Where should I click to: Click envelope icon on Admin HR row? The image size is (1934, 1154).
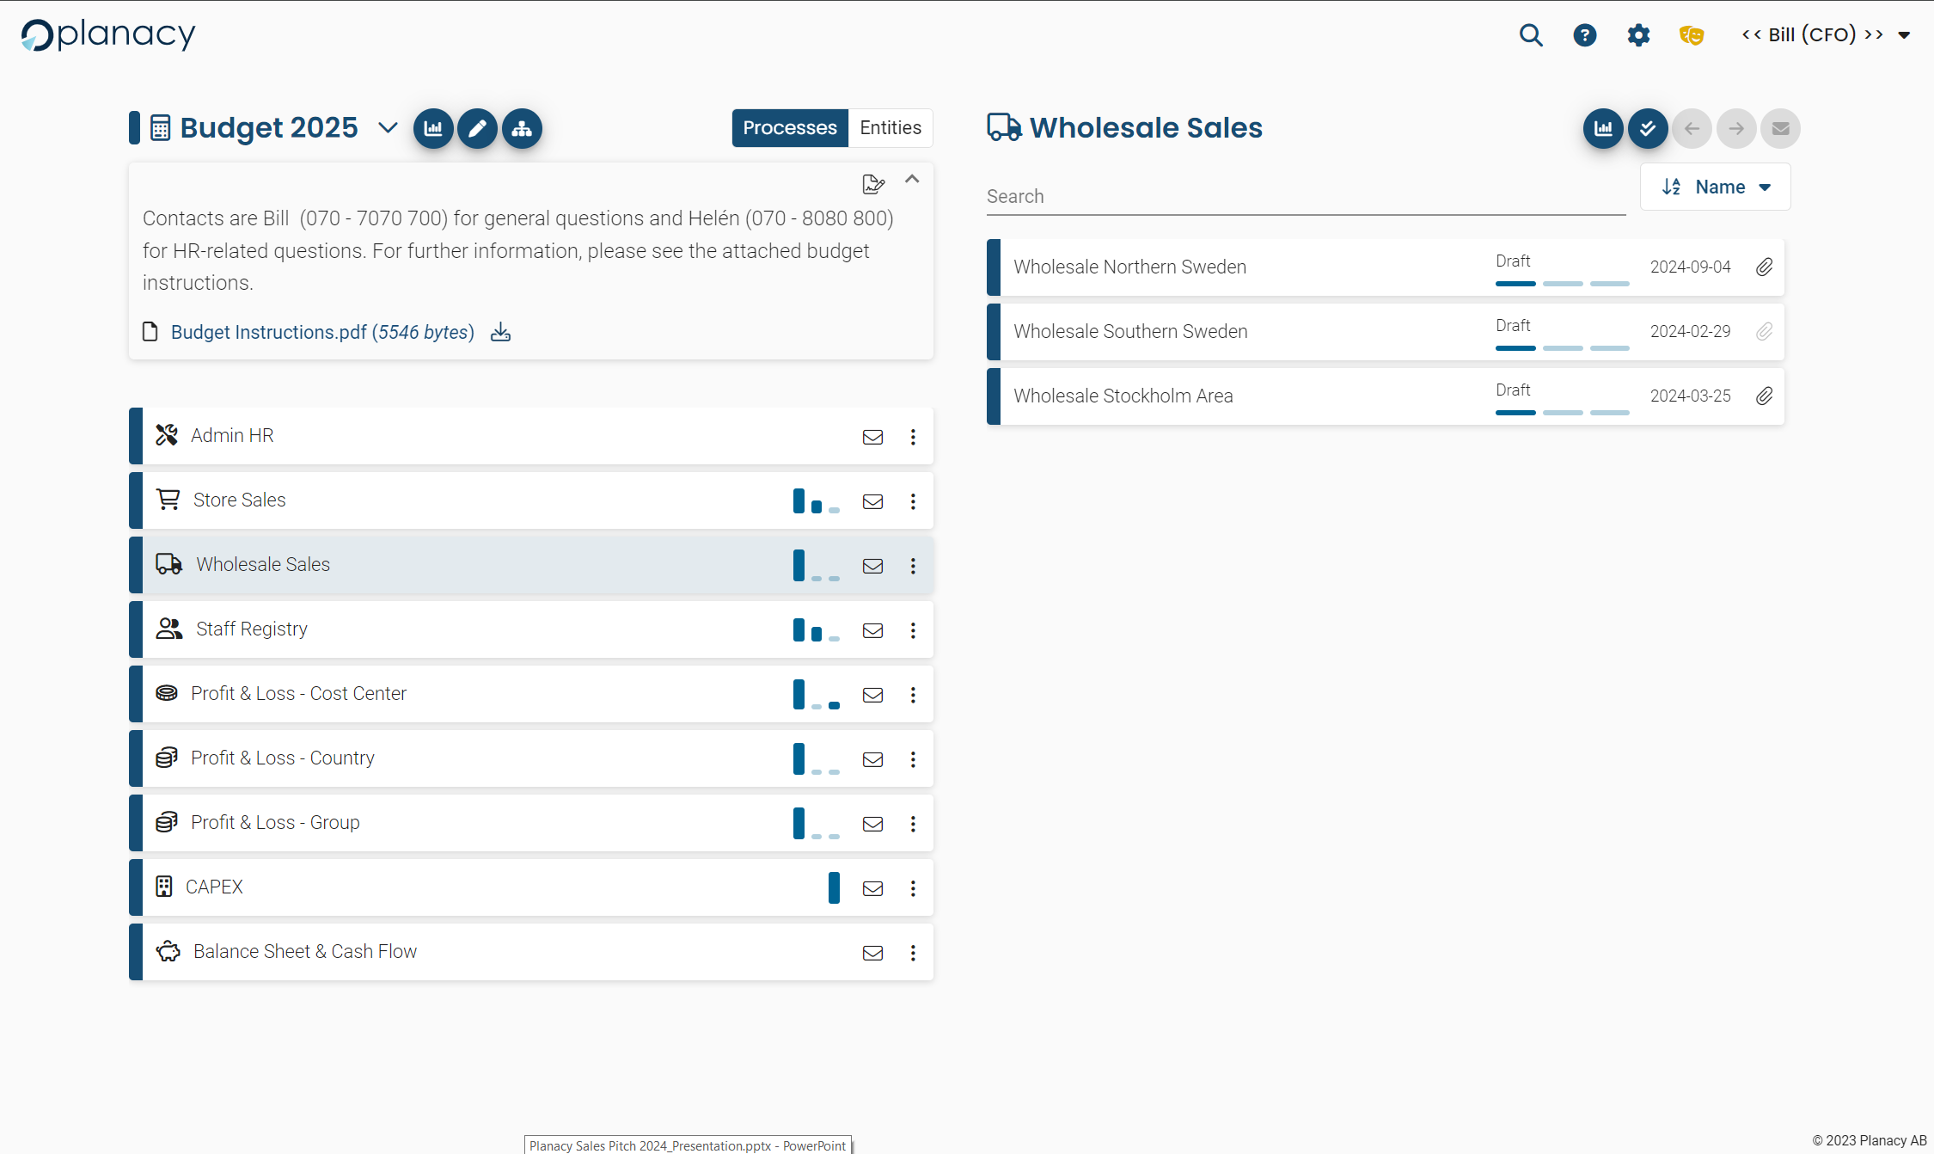pos(872,437)
